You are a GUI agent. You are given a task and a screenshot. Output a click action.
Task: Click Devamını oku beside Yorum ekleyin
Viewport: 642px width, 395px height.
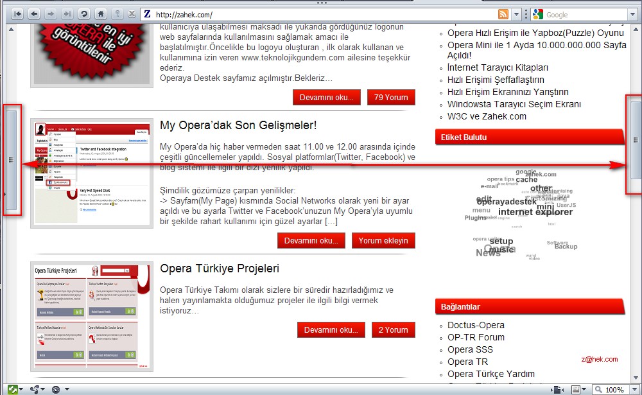[311, 240]
